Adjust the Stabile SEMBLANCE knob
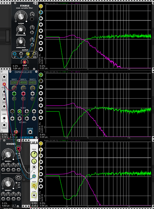Viewport: 154px width, 209px height. pyautogui.click(x=21, y=41)
